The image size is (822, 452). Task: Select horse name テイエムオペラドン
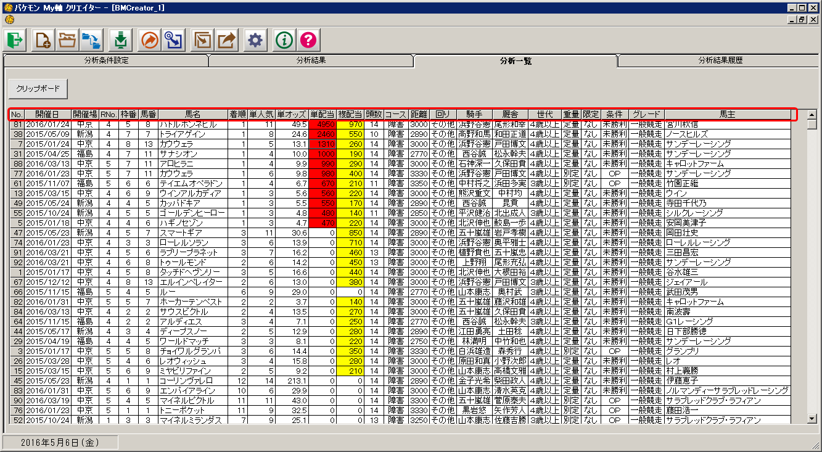click(192, 183)
